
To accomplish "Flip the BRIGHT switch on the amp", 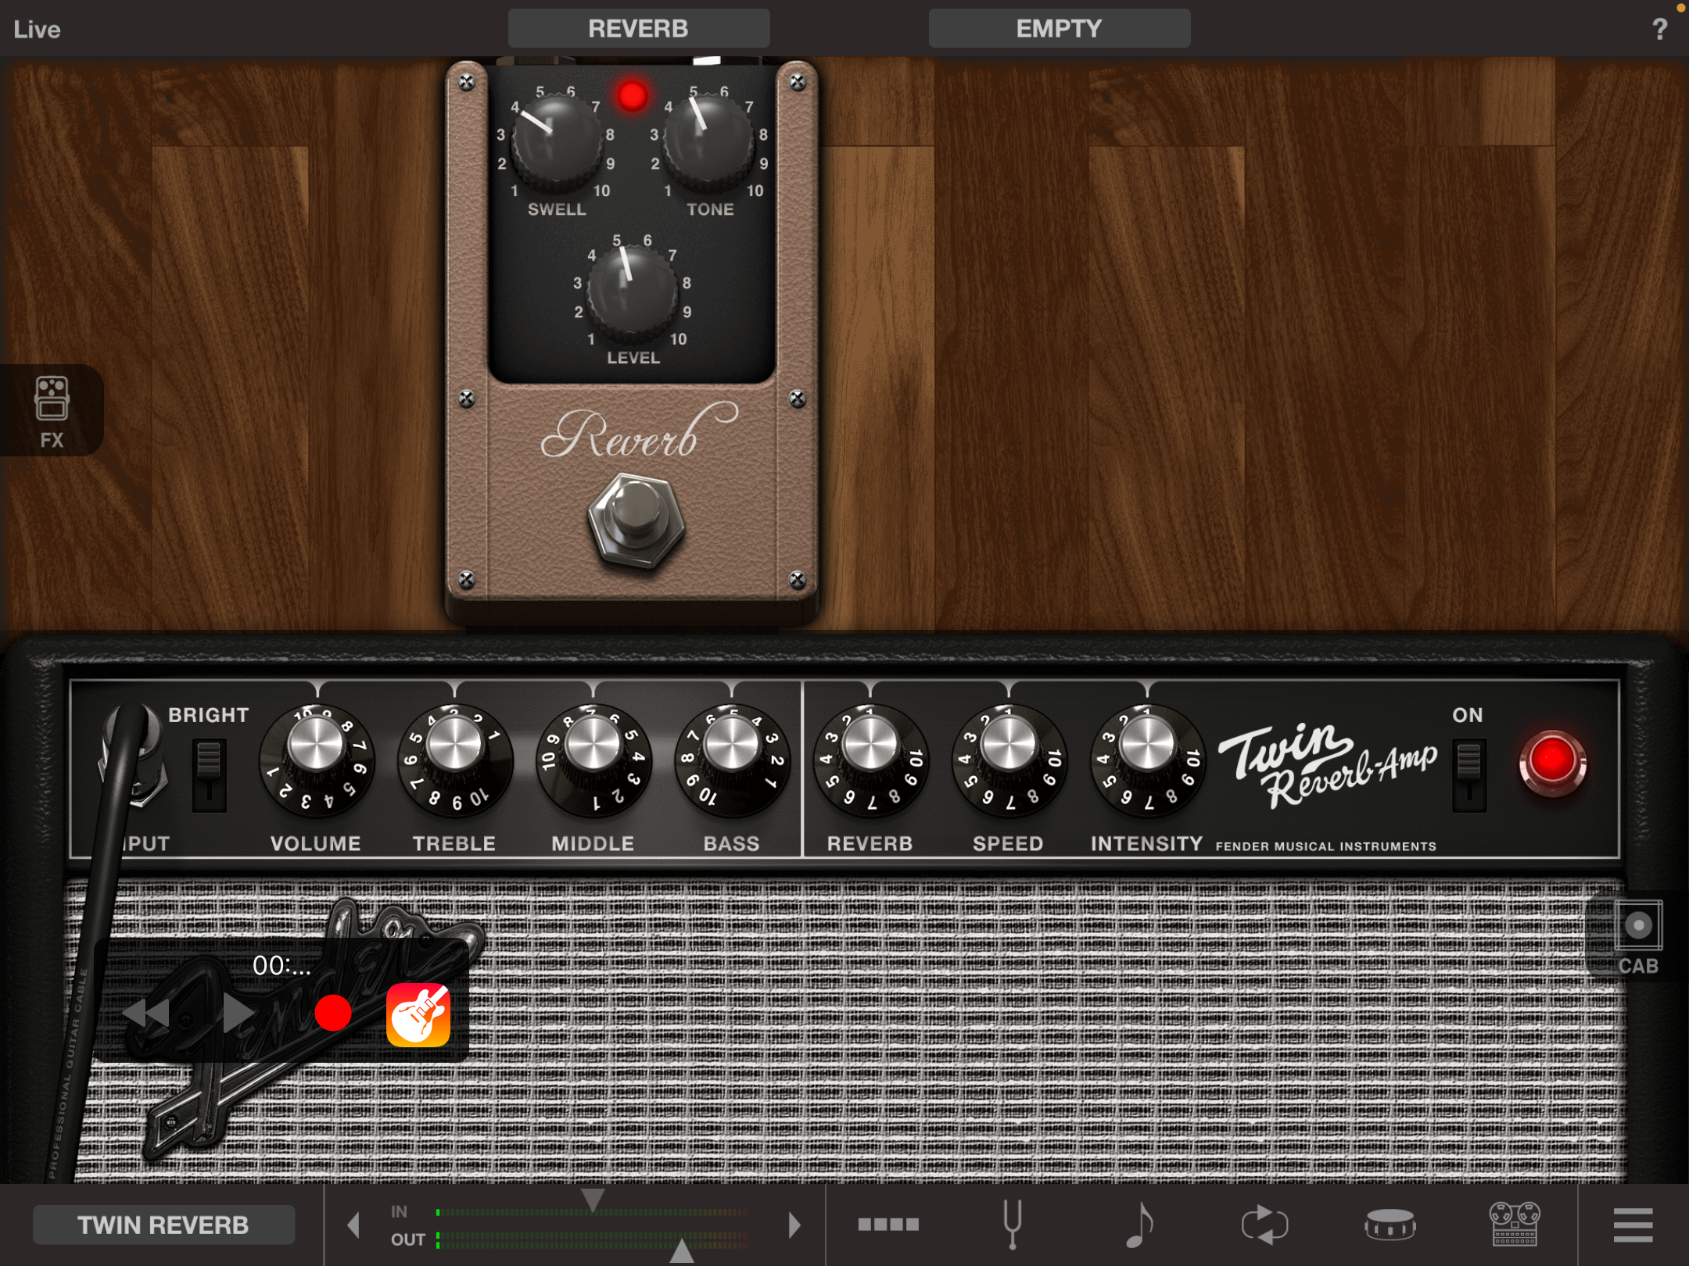I will tap(209, 774).
